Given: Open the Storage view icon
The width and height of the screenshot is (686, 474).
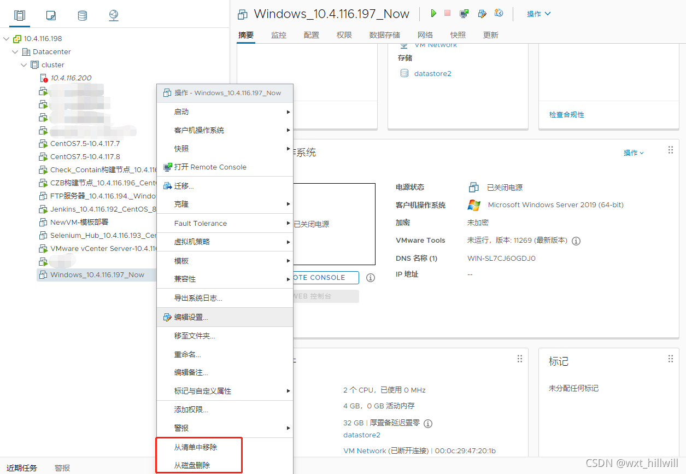Looking at the screenshot, I should coord(82,15).
